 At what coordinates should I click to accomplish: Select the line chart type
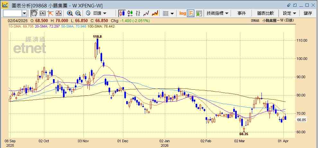pyautogui.click(x=146, y=13)
